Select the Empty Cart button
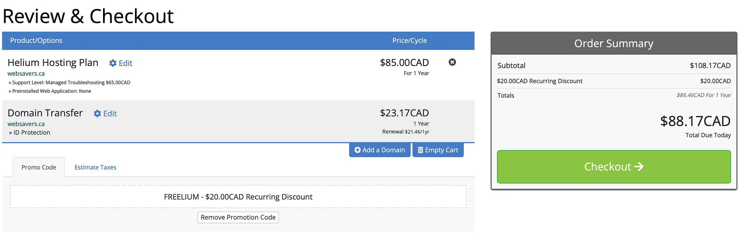The image size is (745, 244). (x=438, y=150)
